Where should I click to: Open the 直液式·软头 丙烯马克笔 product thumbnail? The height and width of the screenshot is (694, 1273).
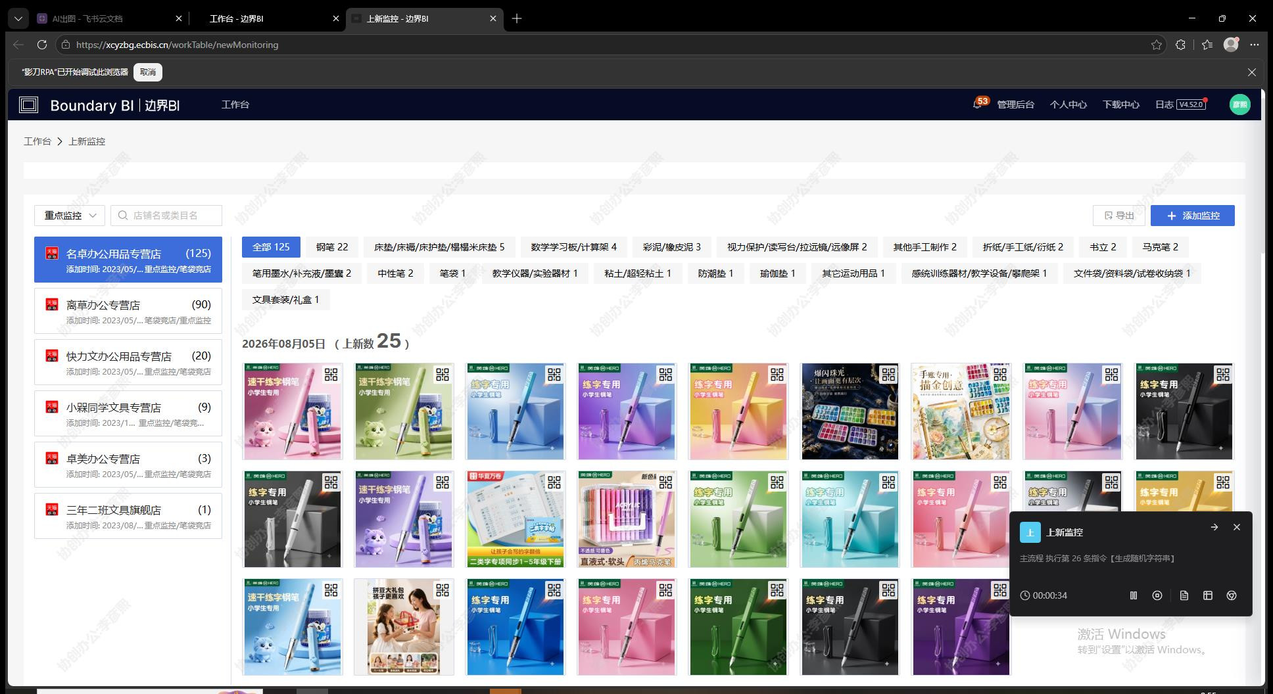627,519
